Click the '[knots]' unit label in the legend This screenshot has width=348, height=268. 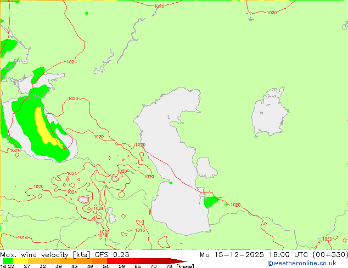click(x=186, y=266)
